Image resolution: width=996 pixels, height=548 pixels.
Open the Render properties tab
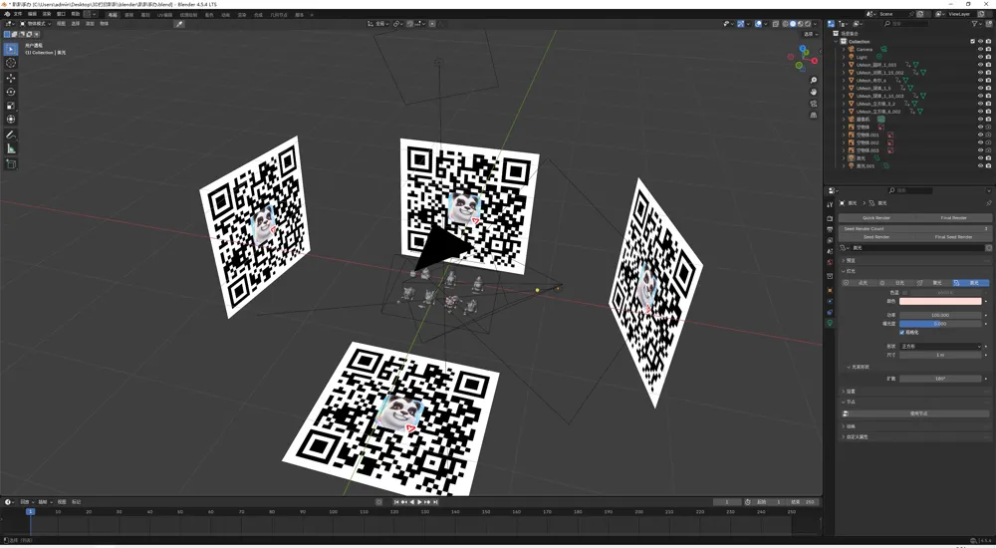(x=830, y=218)
